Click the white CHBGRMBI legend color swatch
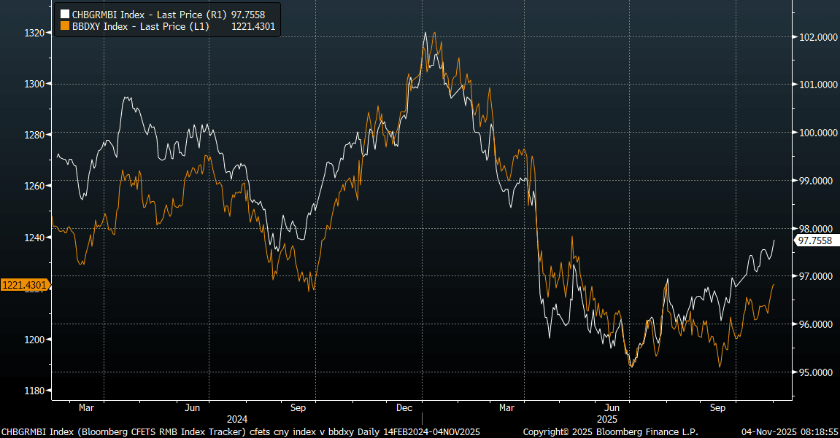Screen dimensions: 840x438 (65, 14)
